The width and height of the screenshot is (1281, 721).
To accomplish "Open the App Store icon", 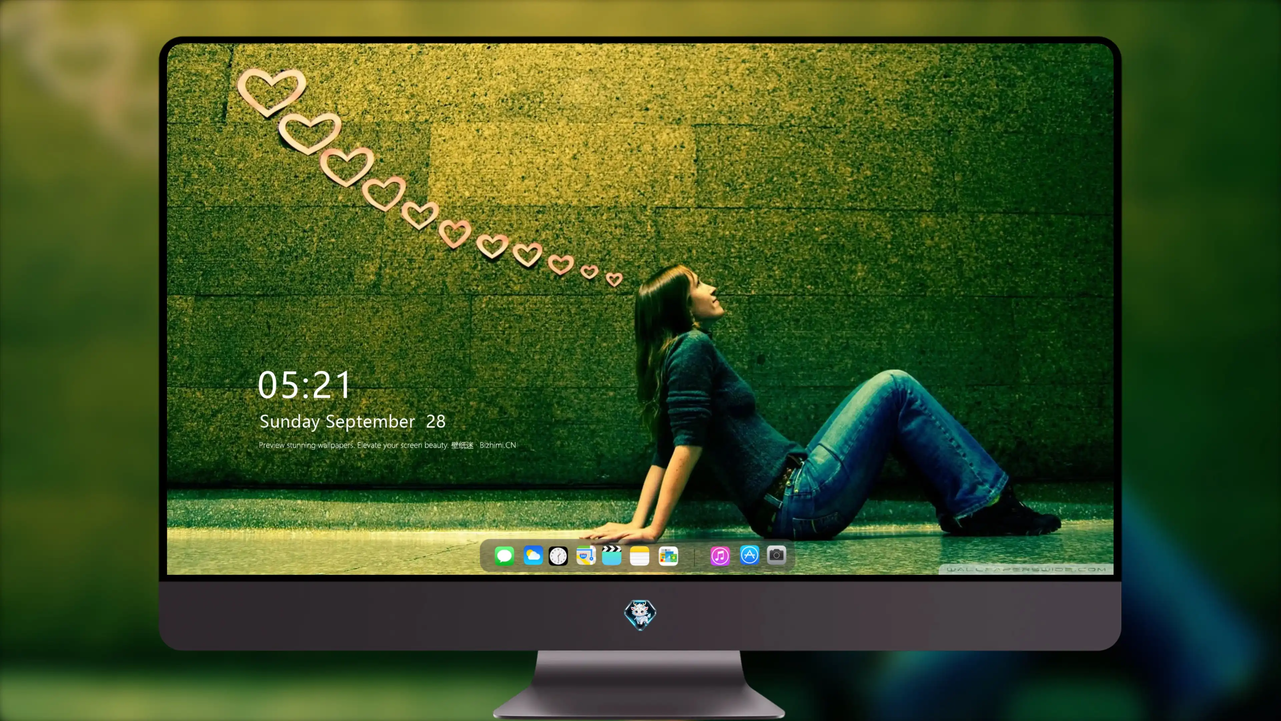I will (x=749, y=555).
